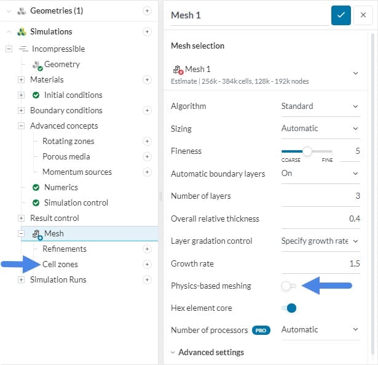
Task: Click the blue checkmark confirm button
Action: point(341,15)
